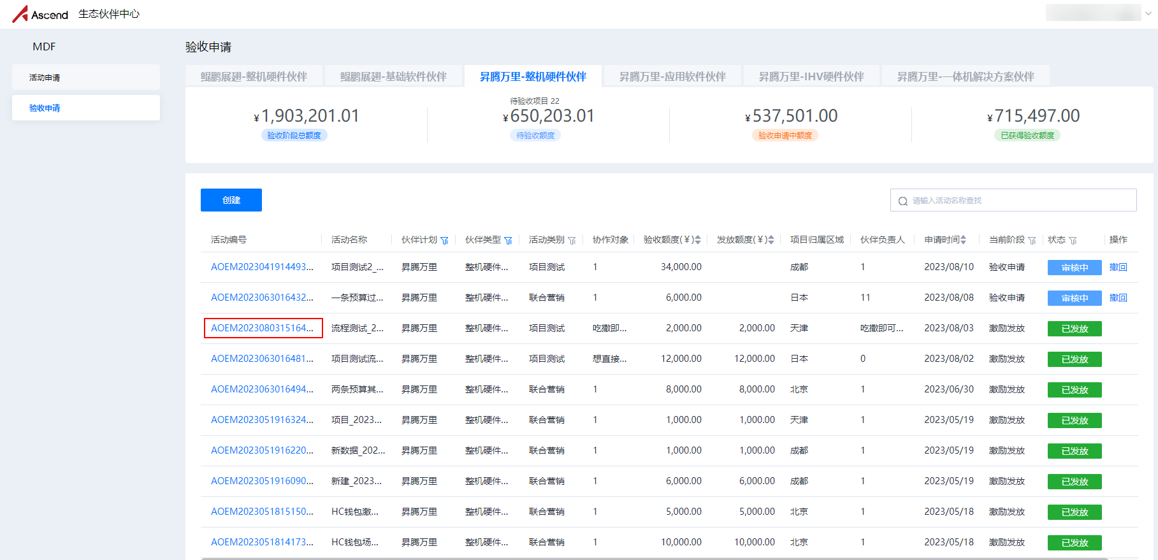
Task: Open 活动申请 in sidebar
Action: [x=86, y=77]
